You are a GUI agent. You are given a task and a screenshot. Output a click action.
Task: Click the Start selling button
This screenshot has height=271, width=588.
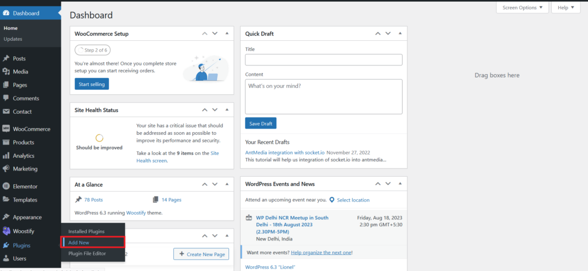(92, 84)
